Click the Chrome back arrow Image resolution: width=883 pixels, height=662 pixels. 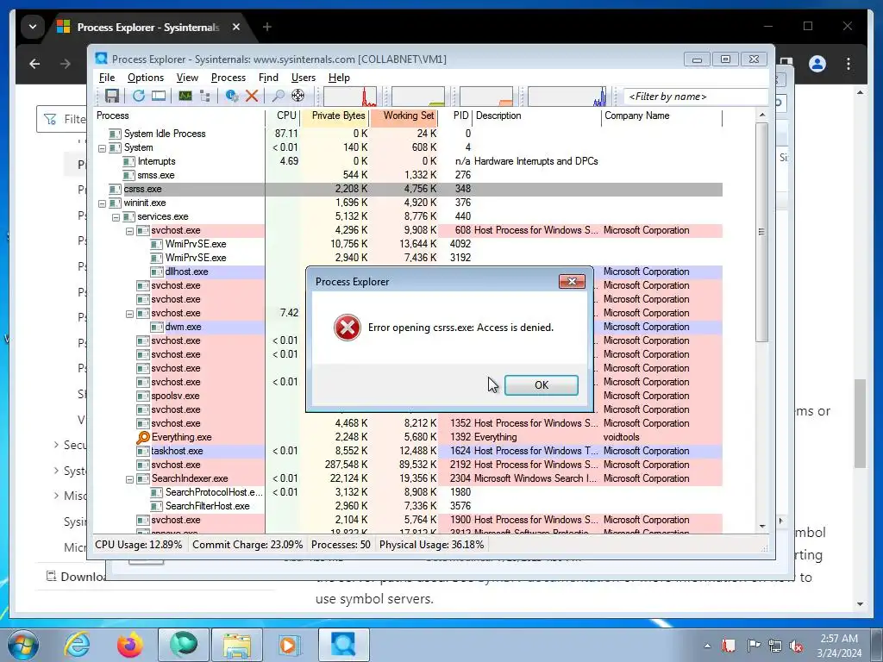coord(34,64)
